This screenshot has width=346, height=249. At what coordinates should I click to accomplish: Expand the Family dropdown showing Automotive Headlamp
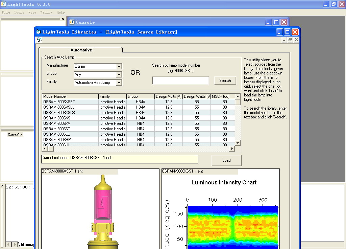[x=119, y=83]
